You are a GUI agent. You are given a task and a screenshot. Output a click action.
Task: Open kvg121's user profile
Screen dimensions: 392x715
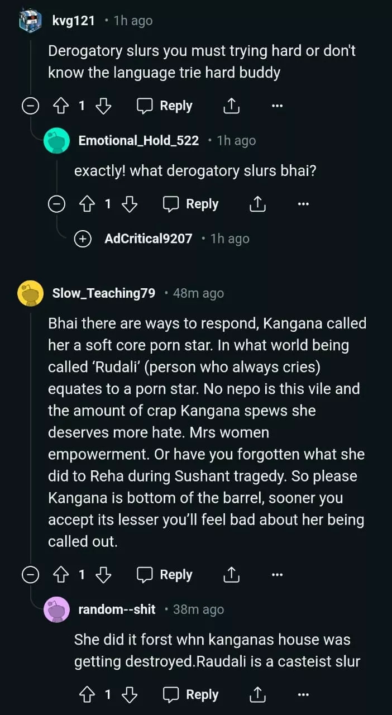[x=74, y=21]
